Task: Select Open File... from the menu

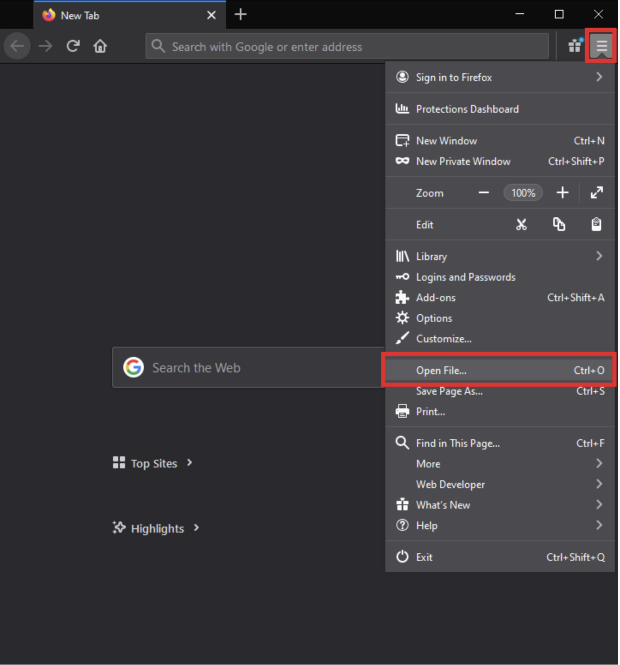Action: [x=499, y=370]
